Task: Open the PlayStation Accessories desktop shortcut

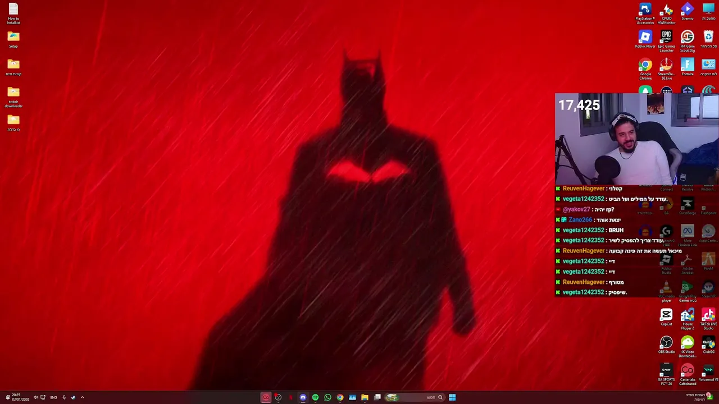Action: 645,13
